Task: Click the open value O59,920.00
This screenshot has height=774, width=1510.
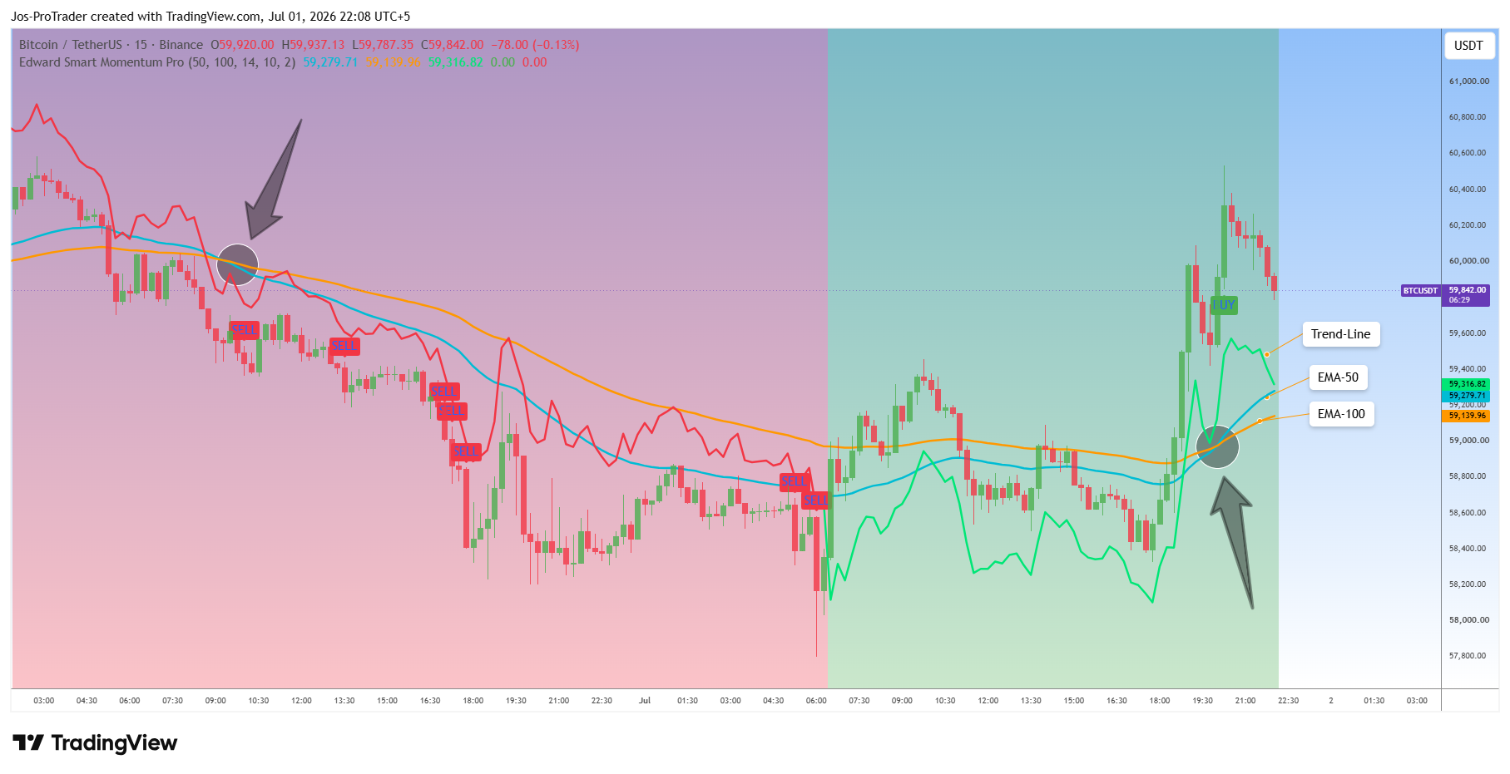Action: pos(242,45)
